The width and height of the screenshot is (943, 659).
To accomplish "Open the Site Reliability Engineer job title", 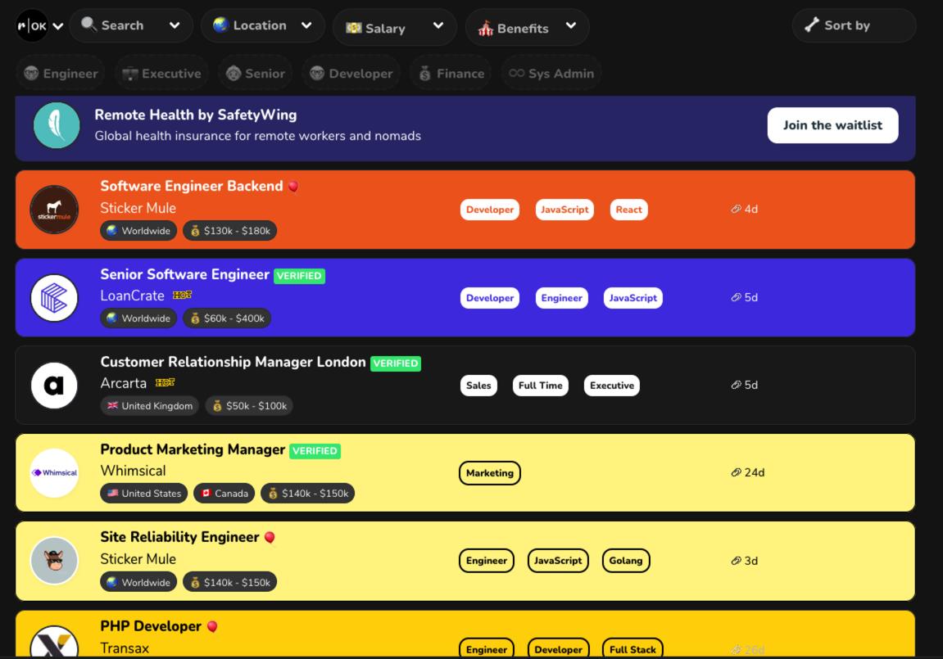I will point(179,537).
